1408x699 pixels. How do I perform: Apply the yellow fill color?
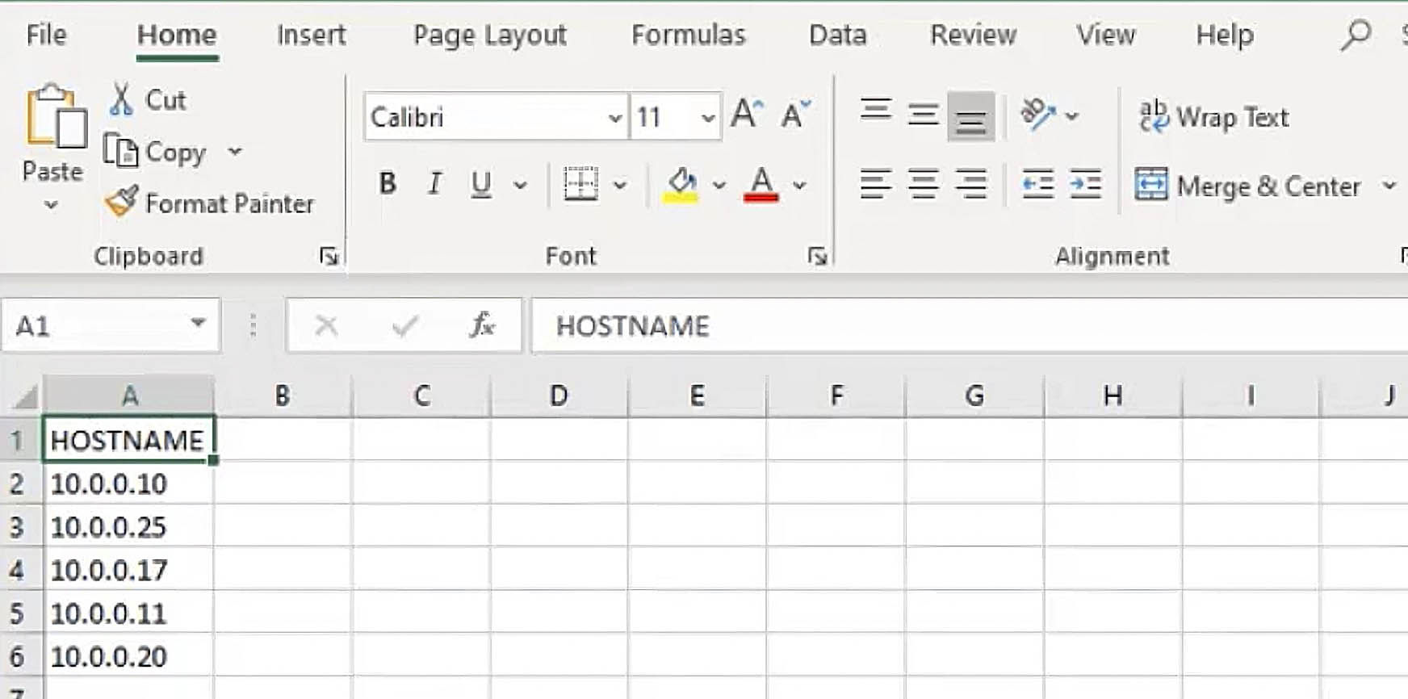(x=681, y=185)
